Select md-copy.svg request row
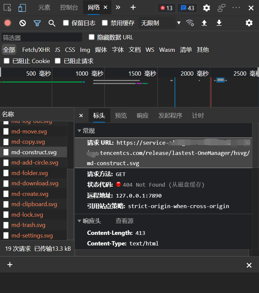Screen dimensions: 259x293 pos(34,142)
